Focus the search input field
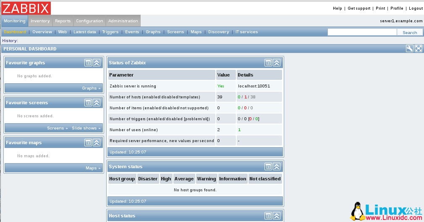This screenshot has width=424, height=222. (x=362, y=32)
